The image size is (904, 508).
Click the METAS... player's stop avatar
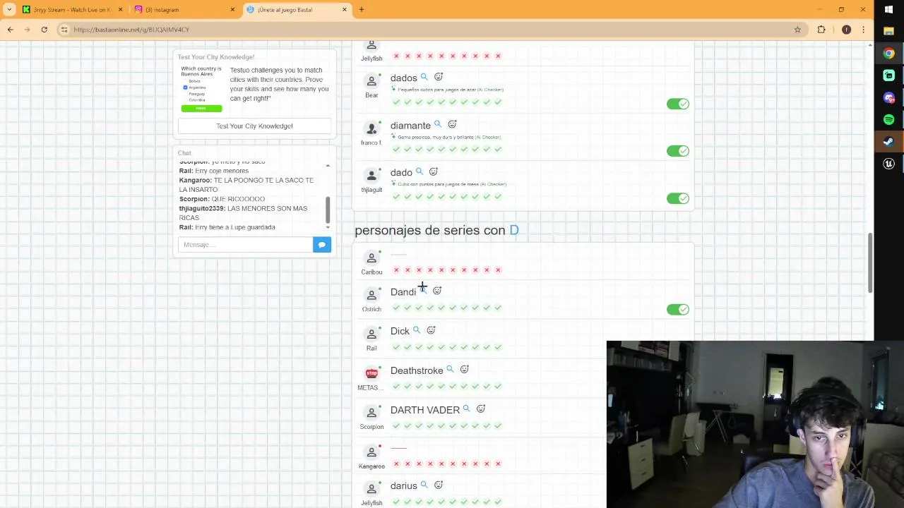371,373
